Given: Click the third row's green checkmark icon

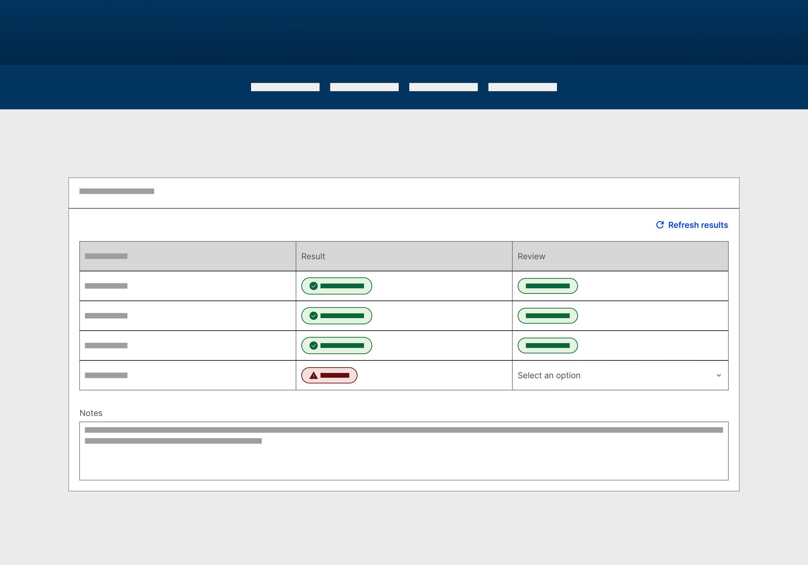Looking at the screenshot, I should click(314, 345).
